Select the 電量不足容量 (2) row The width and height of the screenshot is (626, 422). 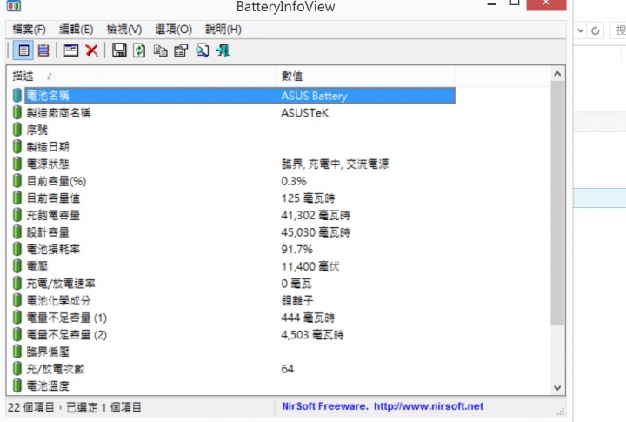pyautogui.click(x=234, y=335)
